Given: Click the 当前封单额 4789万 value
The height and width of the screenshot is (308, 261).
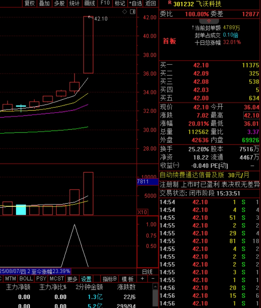Looking at the screenshot, I should click(x=231, y=28).
